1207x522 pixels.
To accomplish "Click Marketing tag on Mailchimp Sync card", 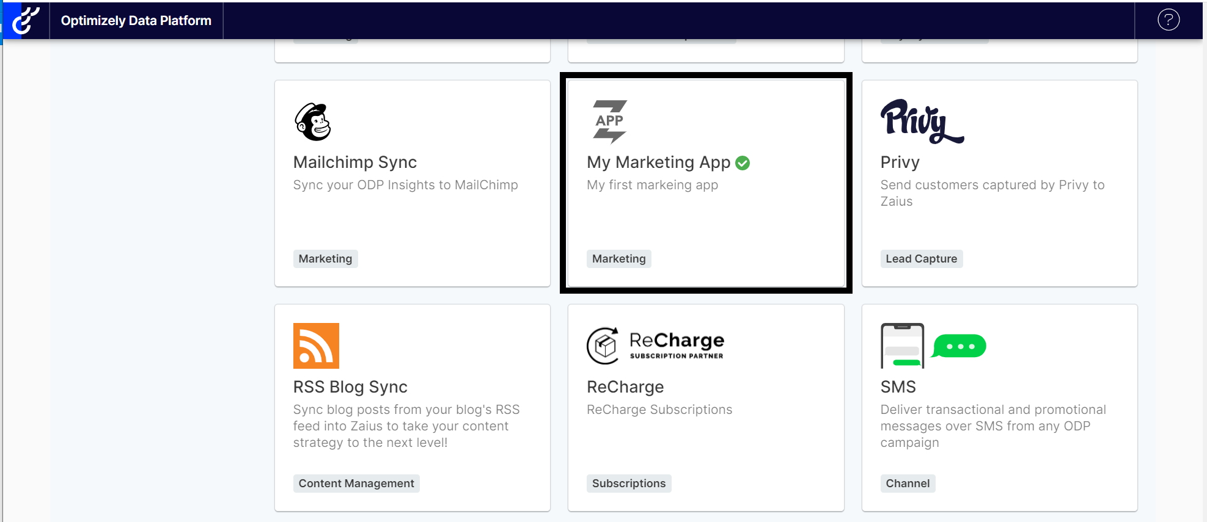I will pyautogui.click(x=325, y=259).
